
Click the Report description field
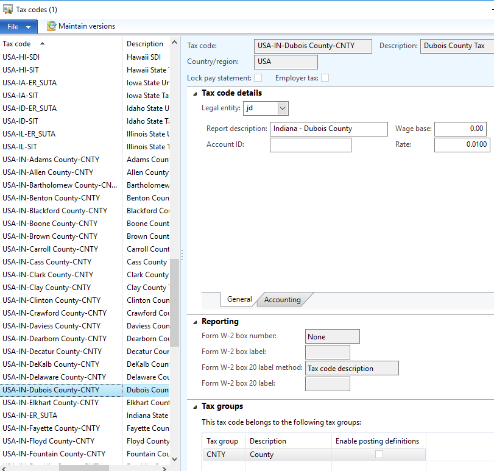click(x=328, y=129)
